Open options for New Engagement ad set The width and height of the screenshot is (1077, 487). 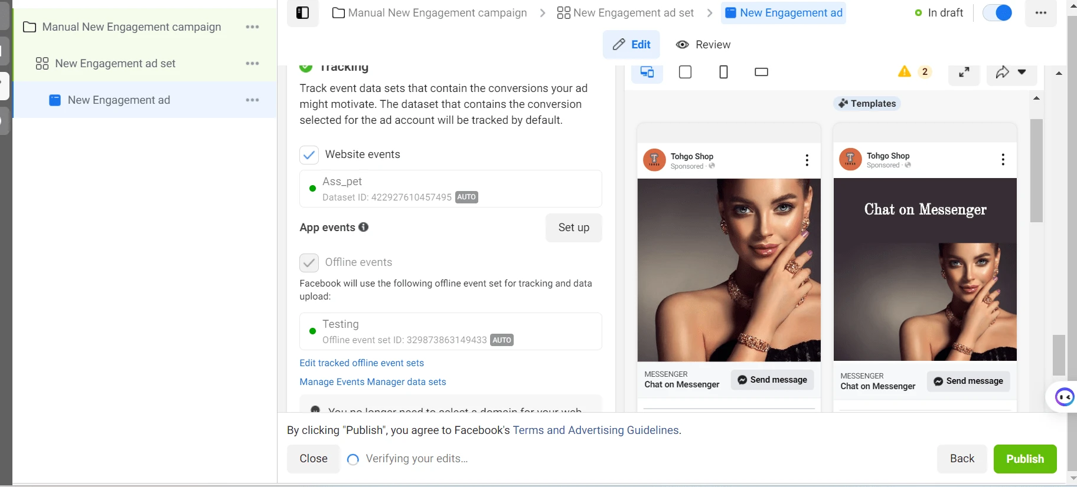pos(253,64)
